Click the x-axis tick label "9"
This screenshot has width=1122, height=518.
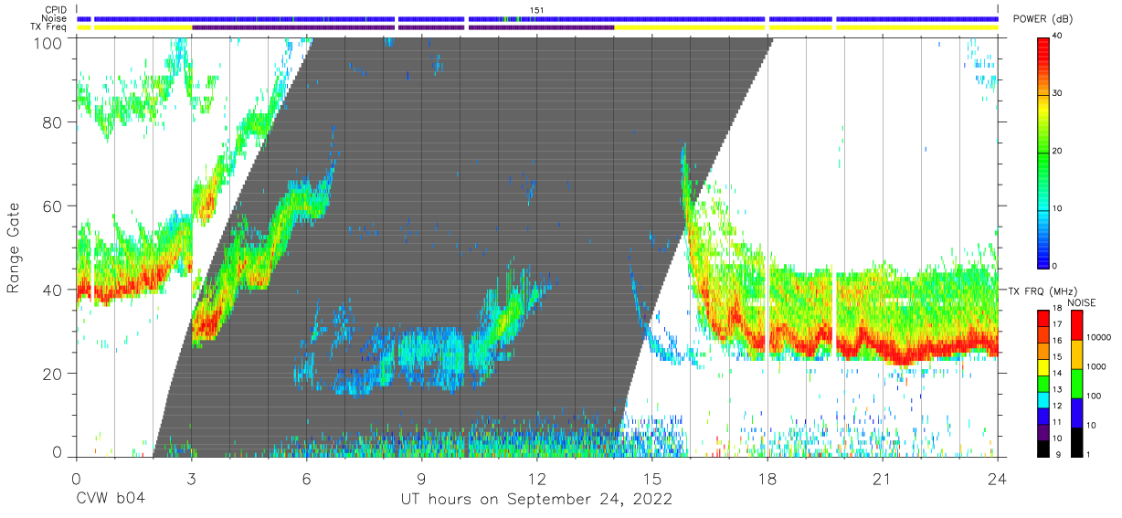tap(421, 478)
